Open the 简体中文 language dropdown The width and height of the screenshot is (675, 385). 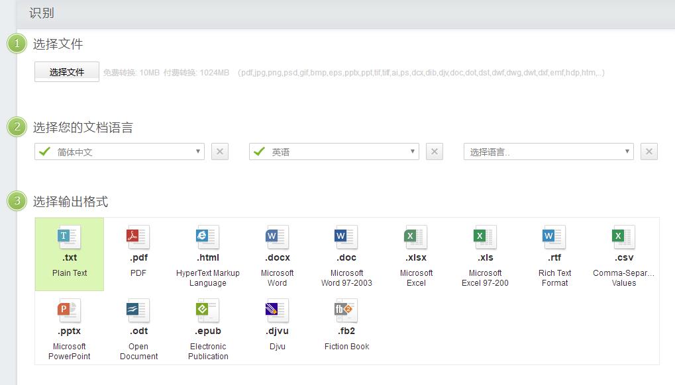pos(119,151)
